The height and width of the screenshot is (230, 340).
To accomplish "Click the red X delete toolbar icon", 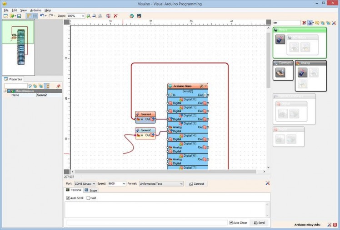I will [x=115, y=16].
